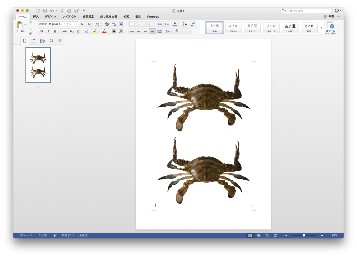Increase font size with large A icon
Image resolution: width=357 pixels, height=257 pixels.
[82, 24]
